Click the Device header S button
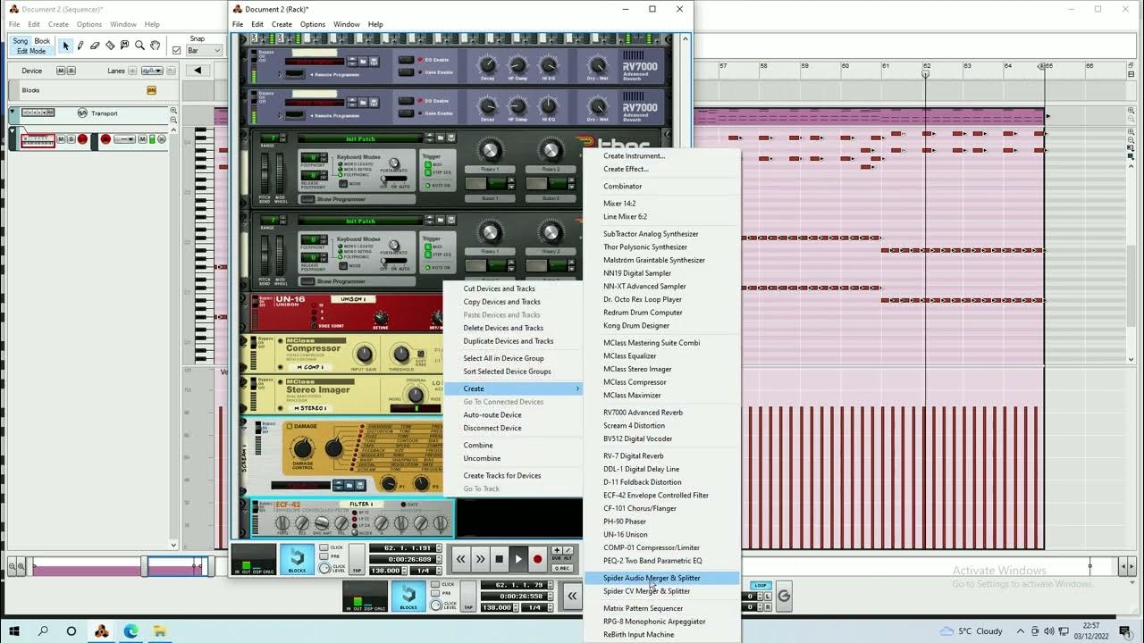Screen dimensions: 1144x643 tap(71, 71)
